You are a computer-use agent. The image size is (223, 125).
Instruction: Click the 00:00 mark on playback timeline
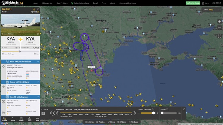pos(98,115)
